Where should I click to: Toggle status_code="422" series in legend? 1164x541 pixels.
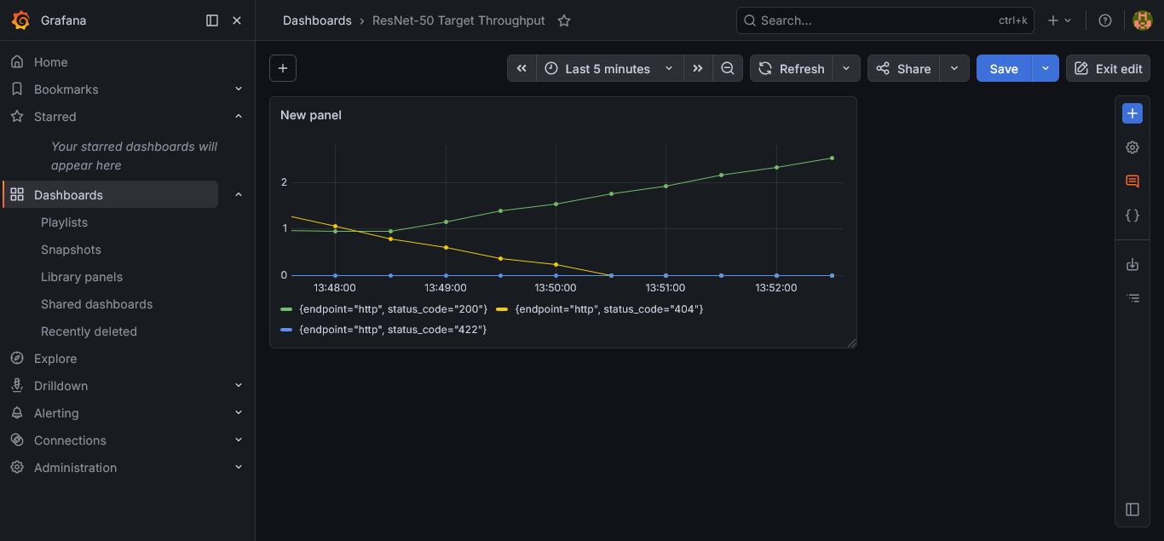pyautogui.click(x=393, y=330)
